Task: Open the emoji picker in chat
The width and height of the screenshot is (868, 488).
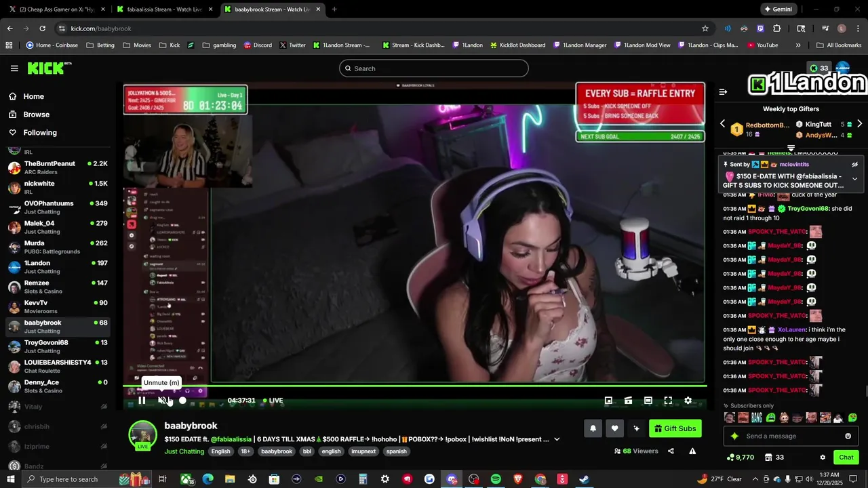Action: [848, 436]
